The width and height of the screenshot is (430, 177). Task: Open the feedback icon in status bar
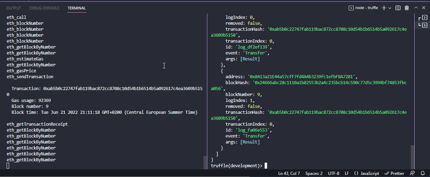(413, 173)
